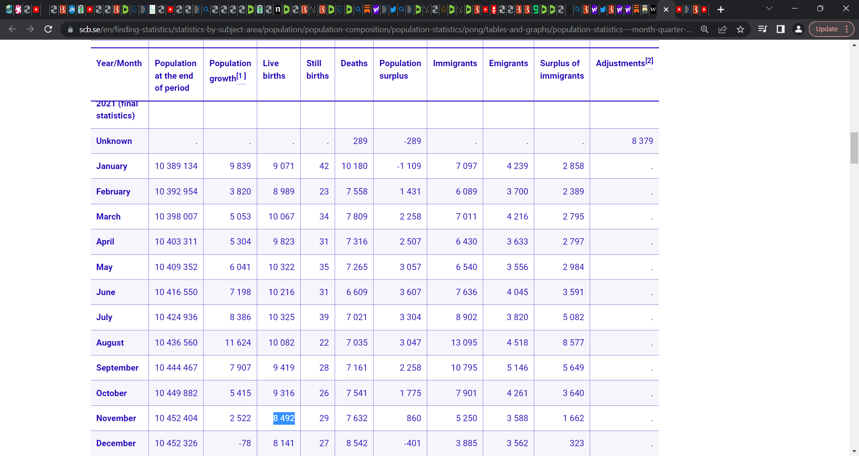The width and height of the screenshot is (859, 456).
Task: Click the Share this page icon
Action: (x=723, y=29)
